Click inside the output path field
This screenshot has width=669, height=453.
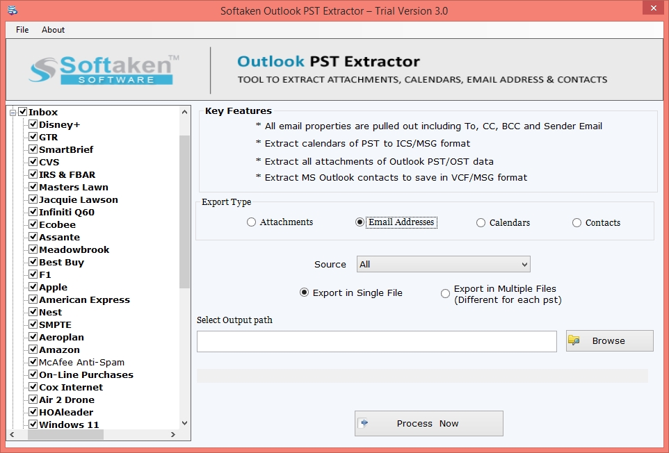(376, 341)
